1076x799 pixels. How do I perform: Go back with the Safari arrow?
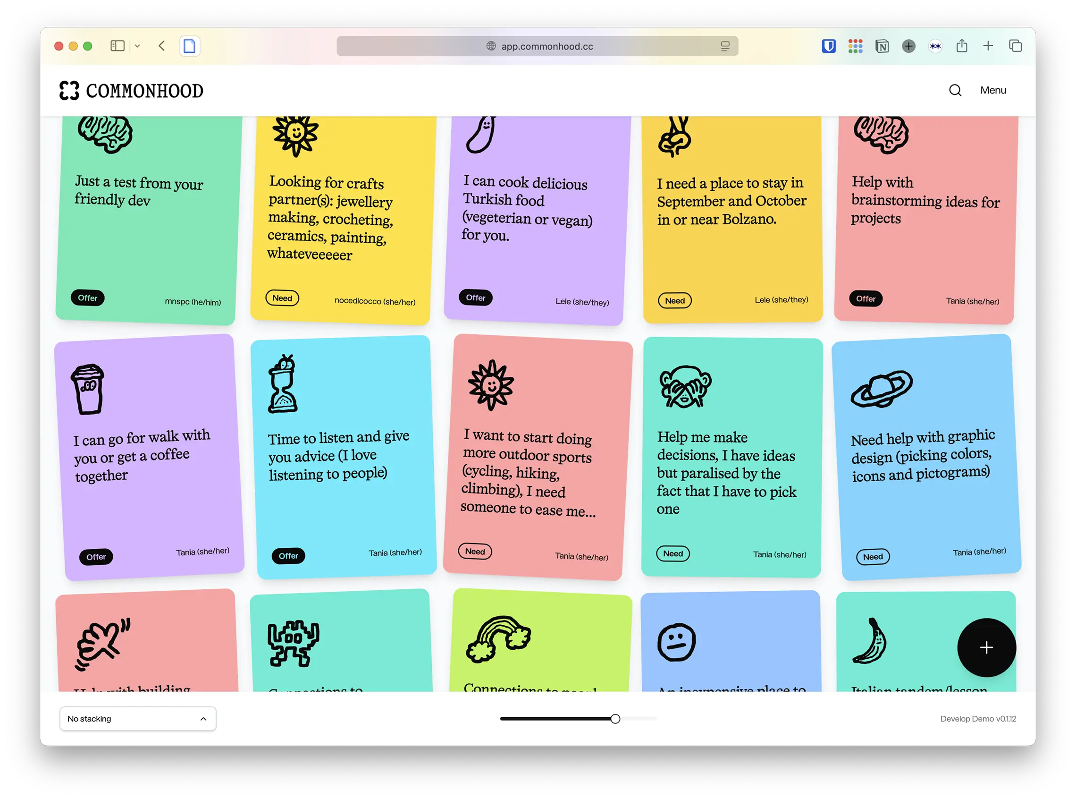(162, 46)
